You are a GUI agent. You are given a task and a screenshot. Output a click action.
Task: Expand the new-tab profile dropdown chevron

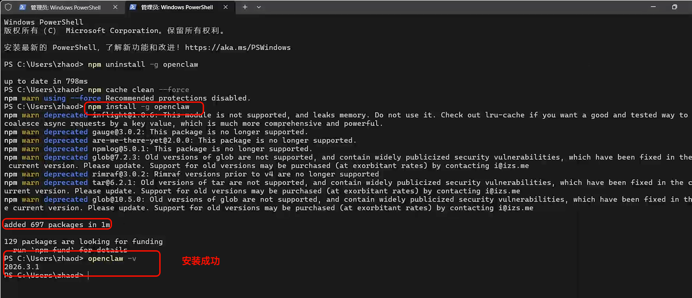point(259,7)
